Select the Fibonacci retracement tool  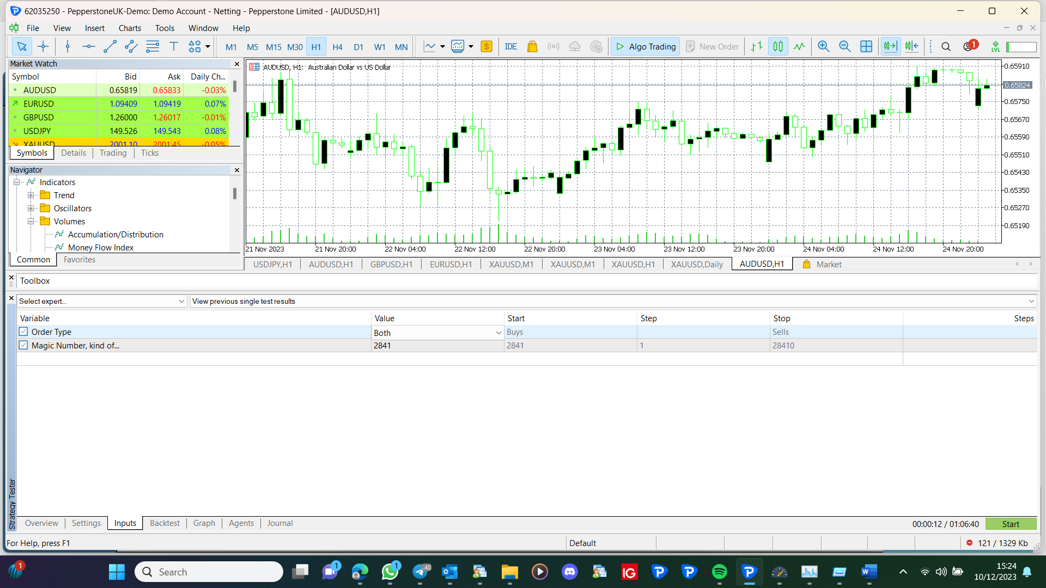pos(153,47)
